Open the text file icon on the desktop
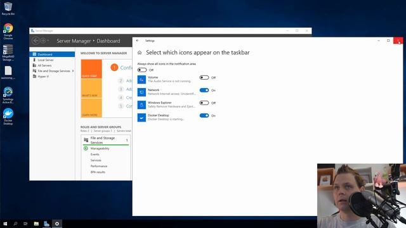 (x=8, y=73)
